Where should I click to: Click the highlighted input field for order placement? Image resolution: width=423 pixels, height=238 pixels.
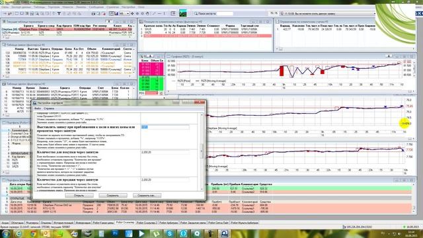(x=165, y=127)
